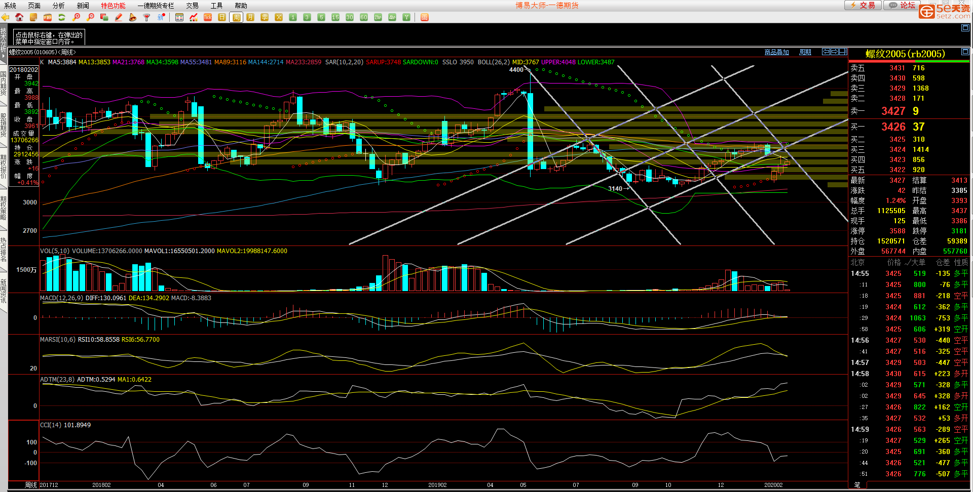This screenshot has width=973, height=492.
Task: Open the 分析 menu
Action: click(x=58, y=6)
